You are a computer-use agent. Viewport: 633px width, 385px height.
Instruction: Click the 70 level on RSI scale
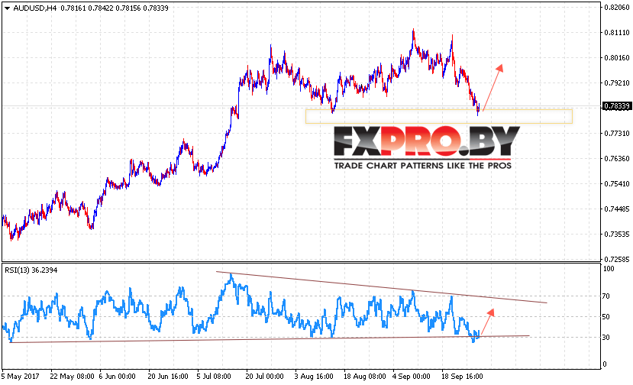pyautogui.click(x=606, y=296)
